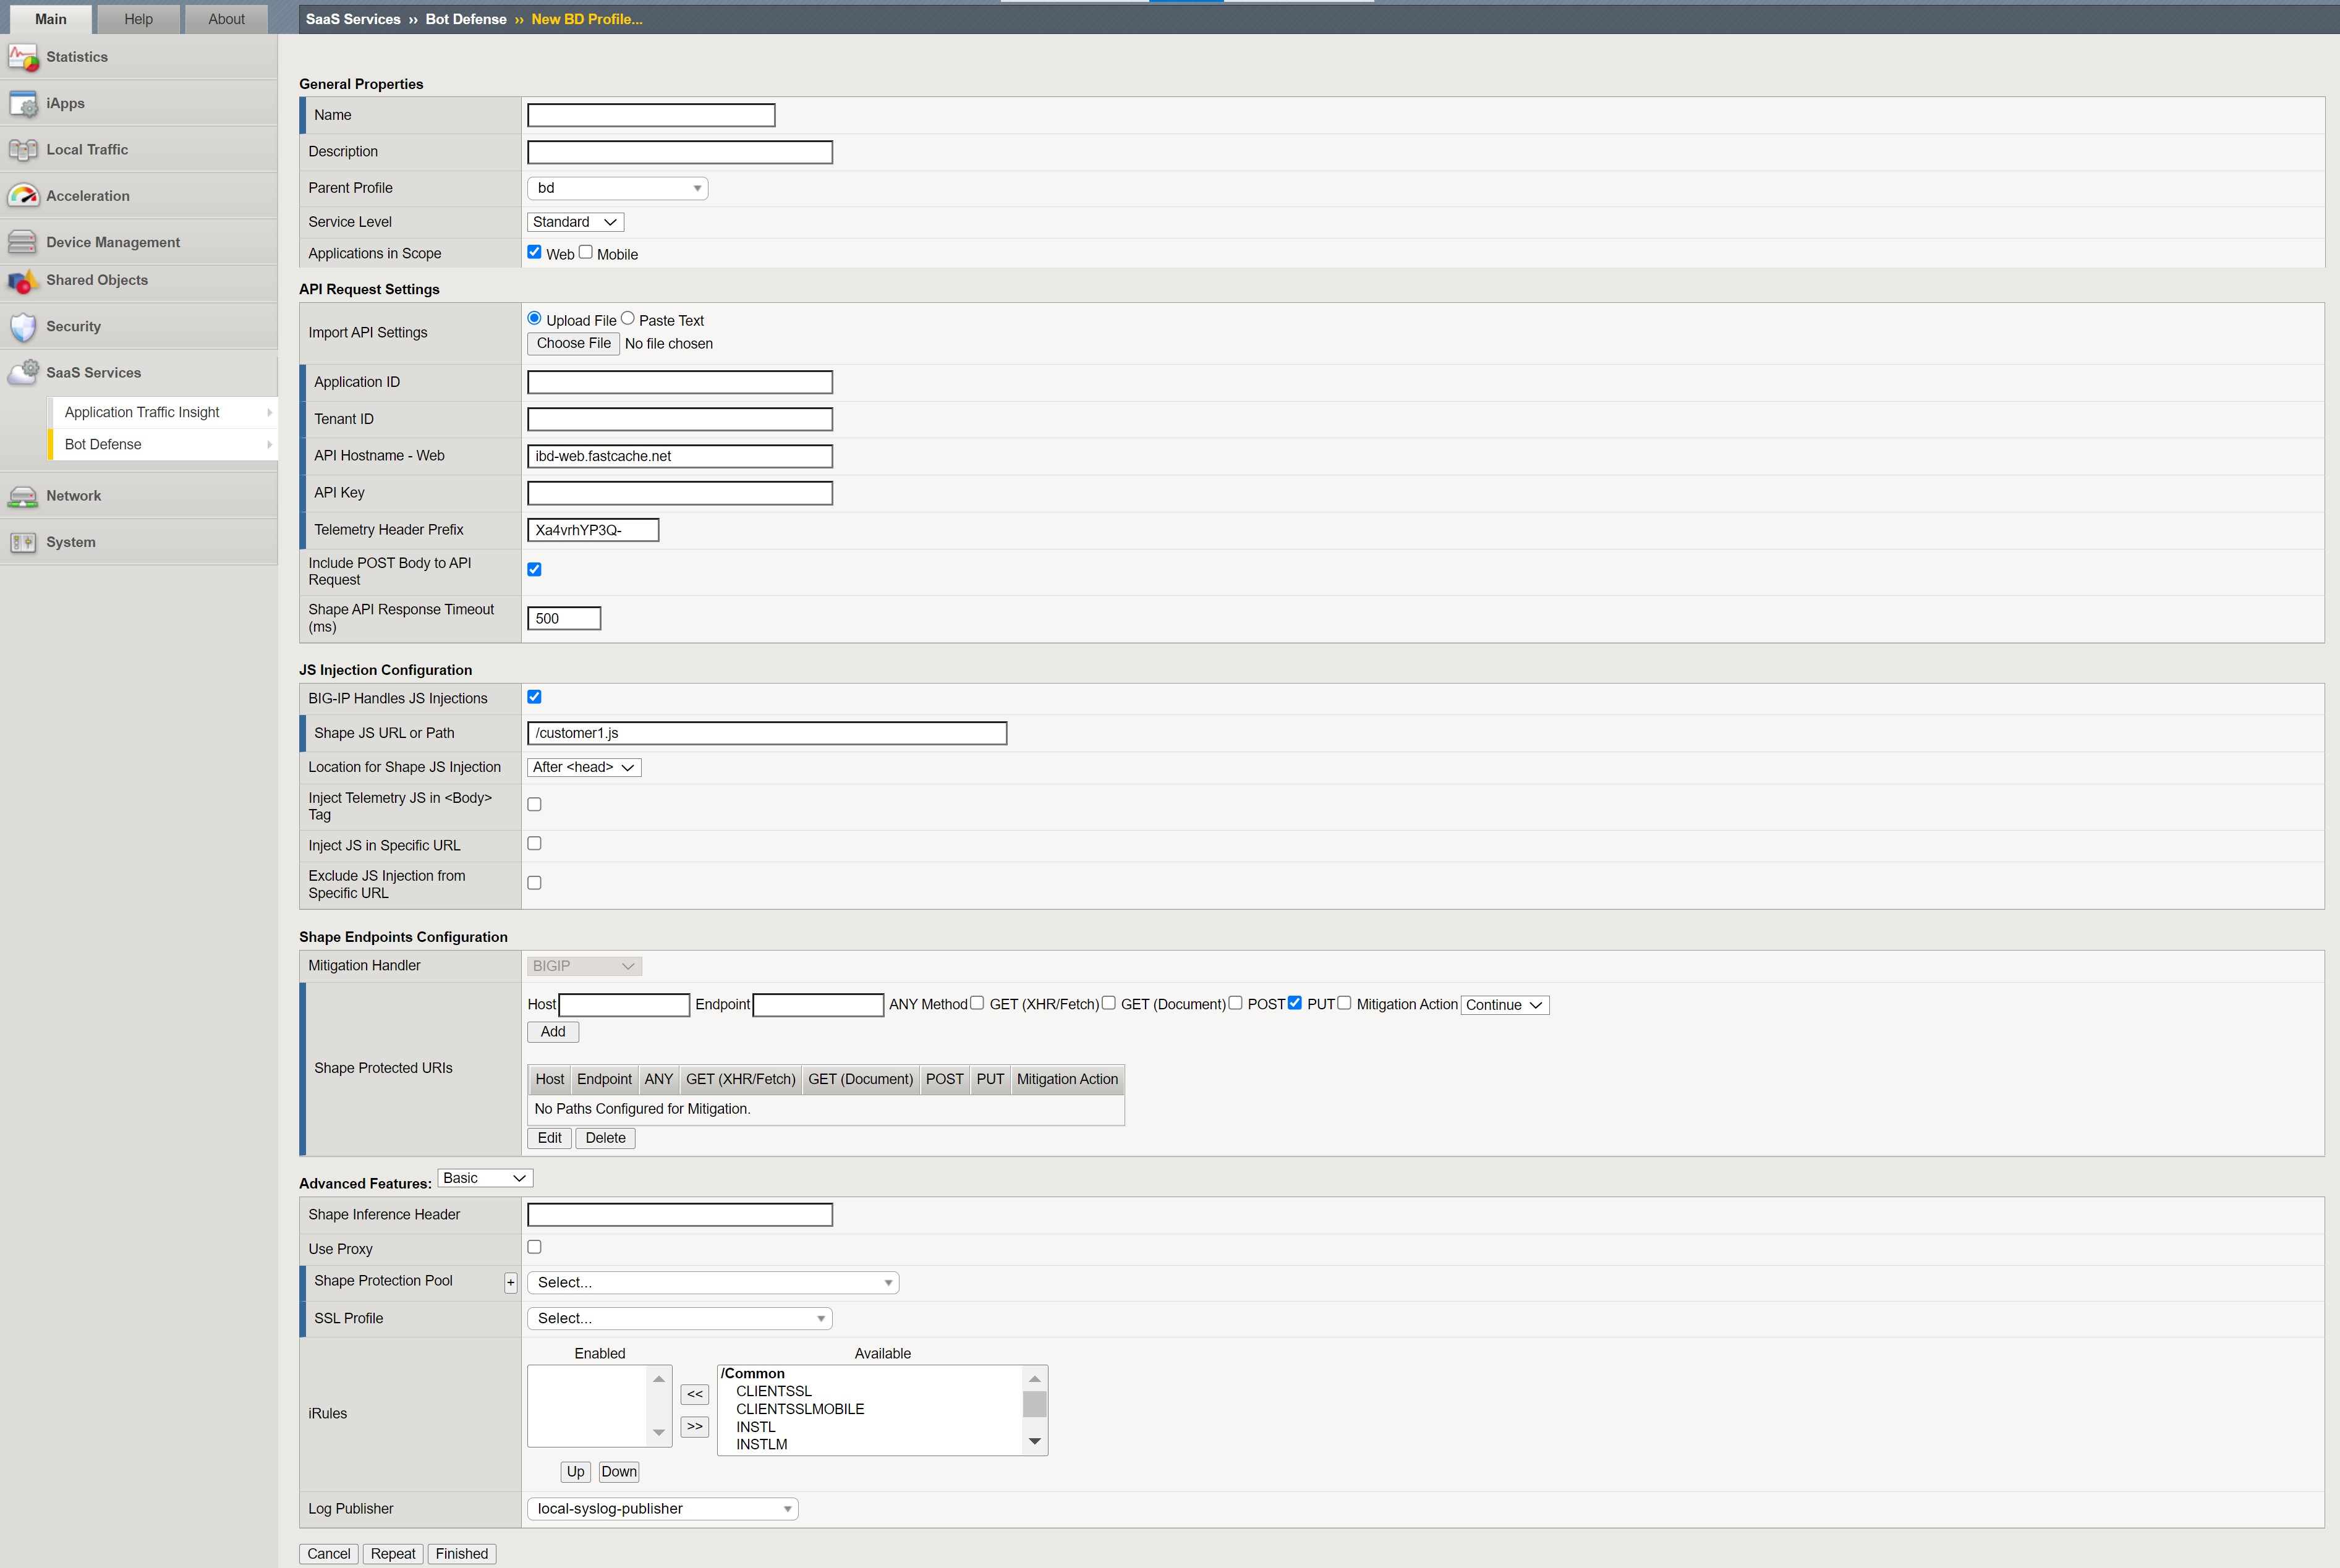Click the Shape JS URL or Path field

[767, 733]
